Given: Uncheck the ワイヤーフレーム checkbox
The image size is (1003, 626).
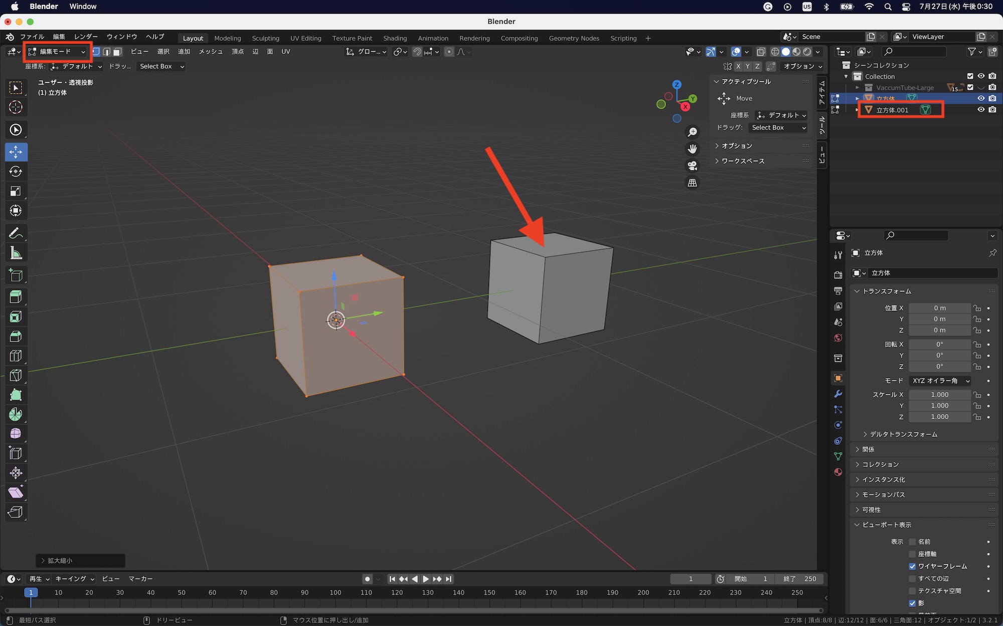Looking at the screenshot, I should point(912,566).
